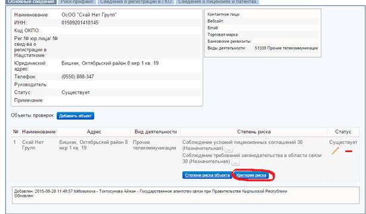
Task: Click Добавлен: 2015-08-28 log entry
Action: [151, 191]
